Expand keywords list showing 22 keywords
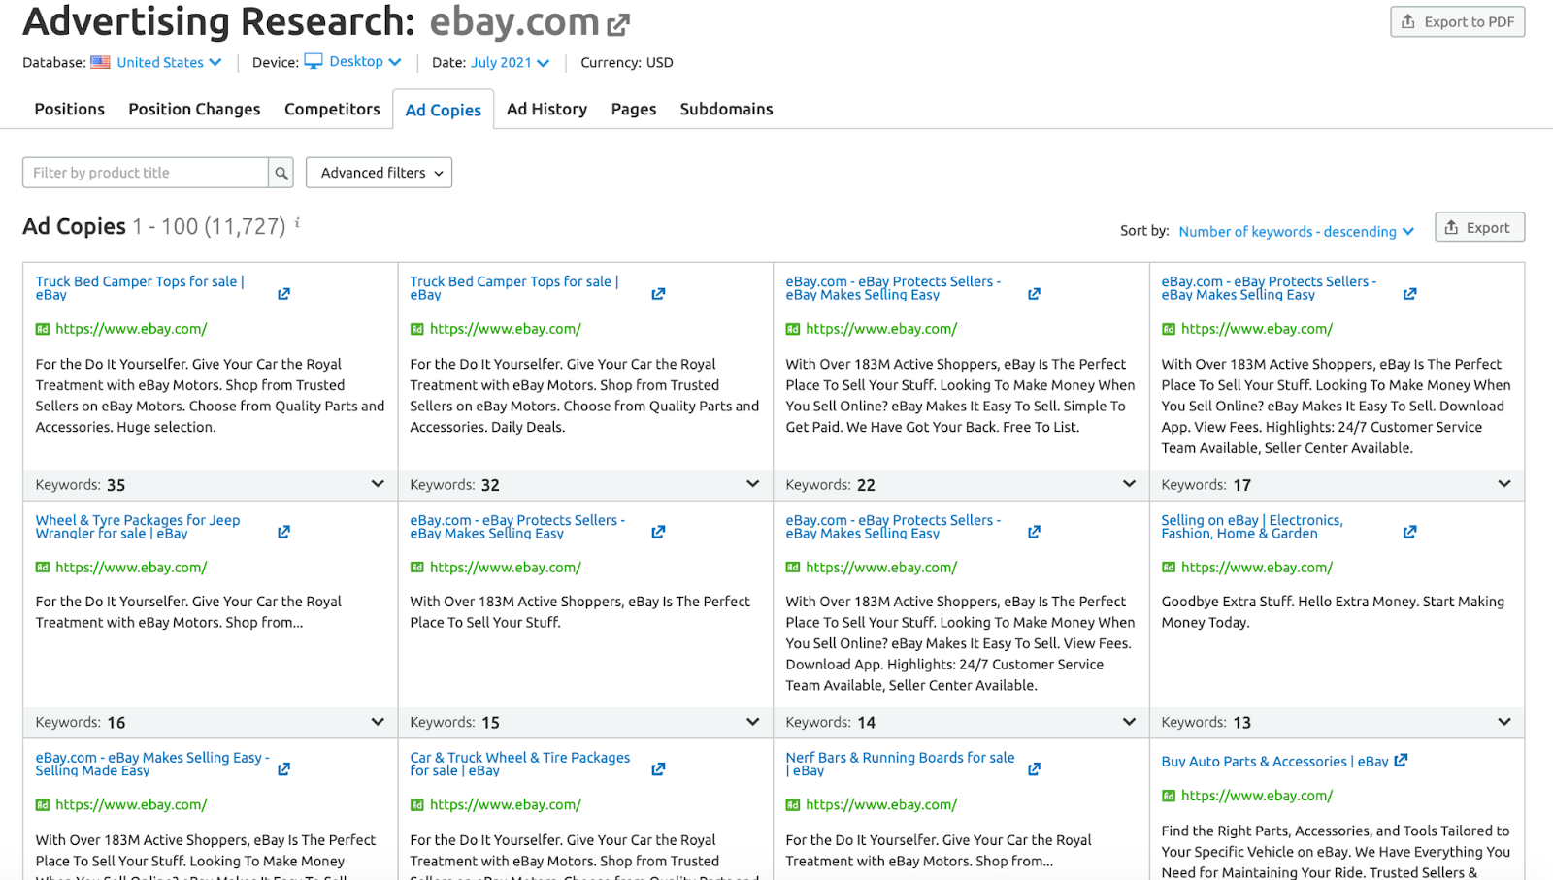Screen dimensions: 1553x880 [1129, 484]
